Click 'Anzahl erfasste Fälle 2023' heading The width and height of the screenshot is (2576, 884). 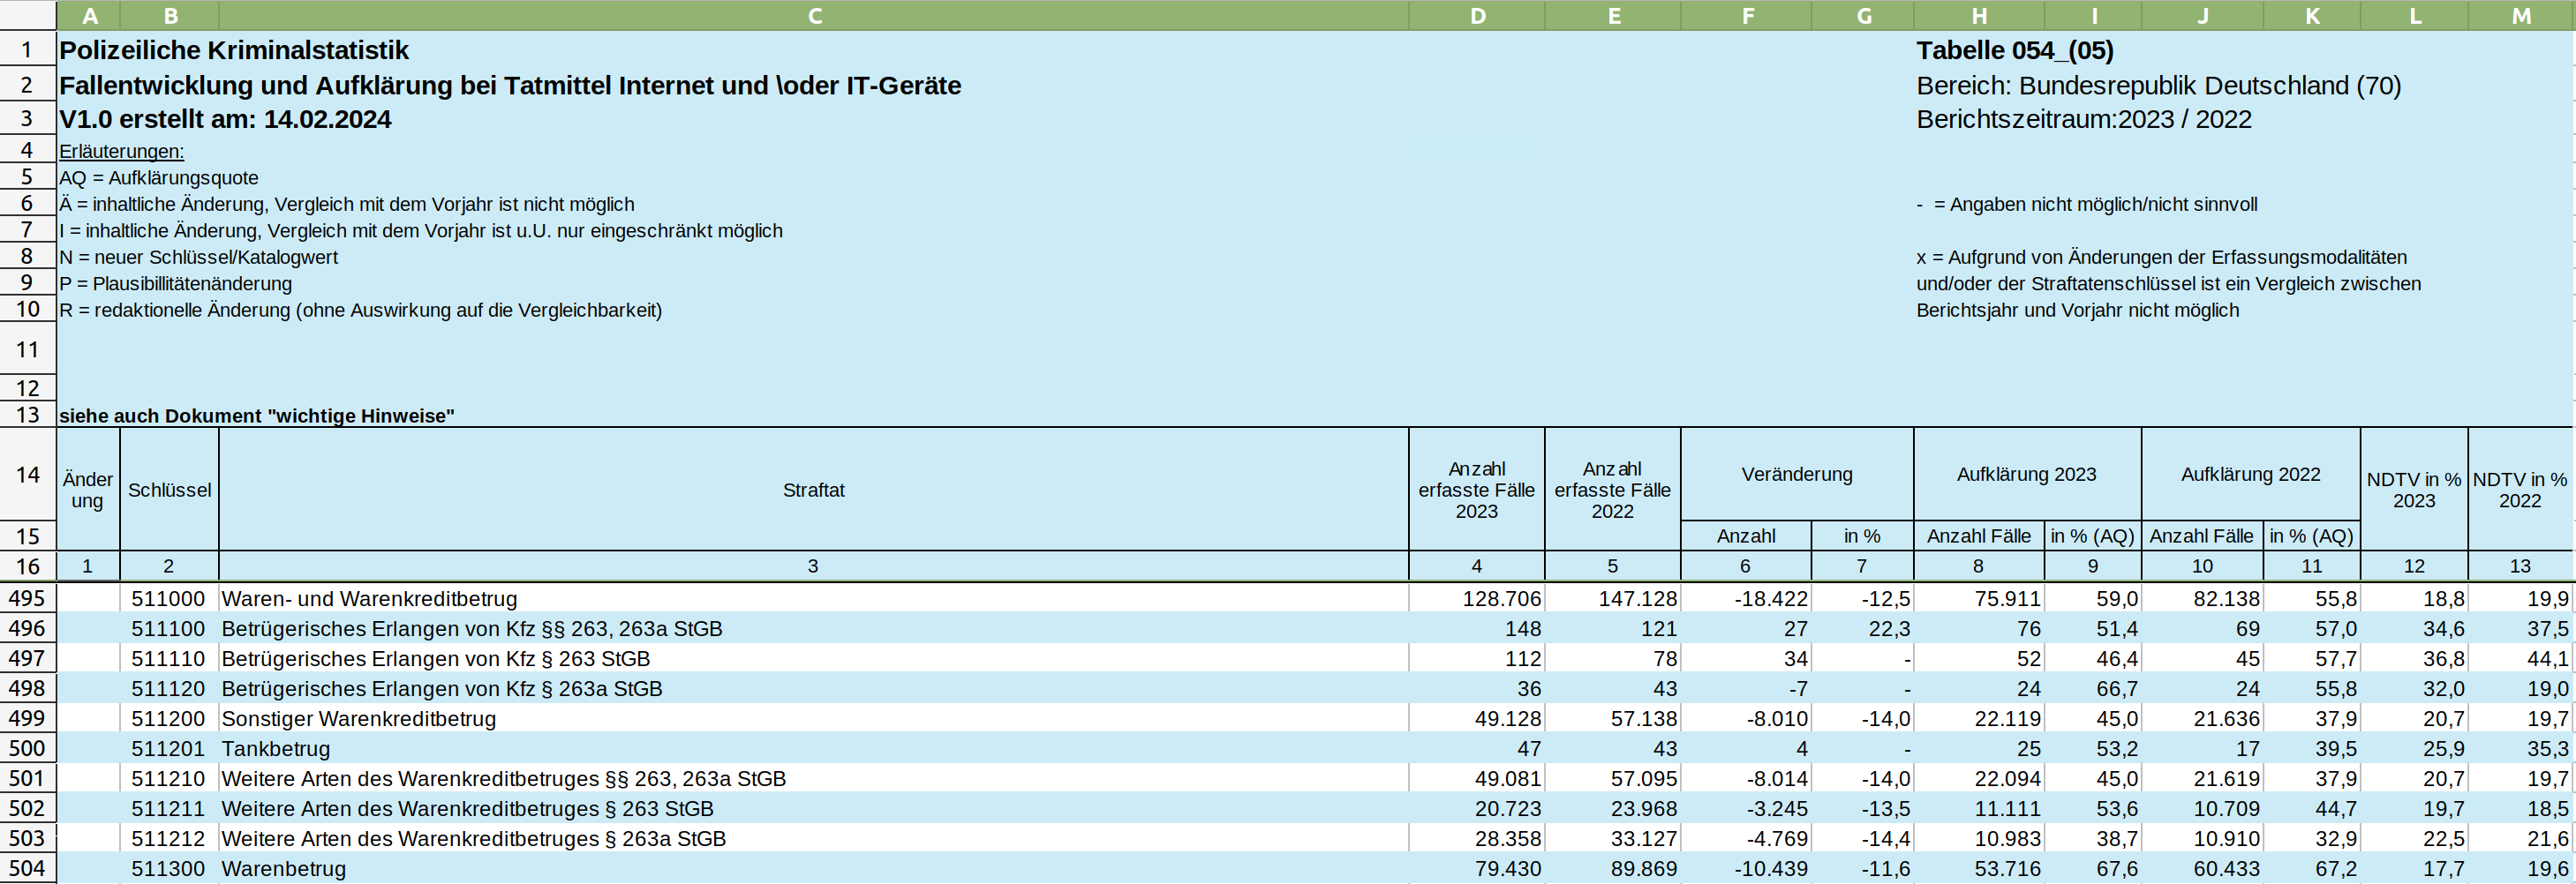[x=1477, y=490]
